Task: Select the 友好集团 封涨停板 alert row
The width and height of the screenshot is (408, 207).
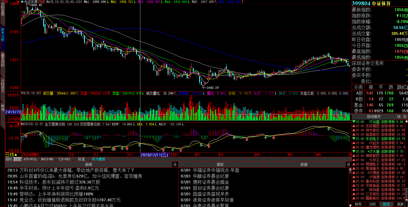Action: (x=378, y=126)
